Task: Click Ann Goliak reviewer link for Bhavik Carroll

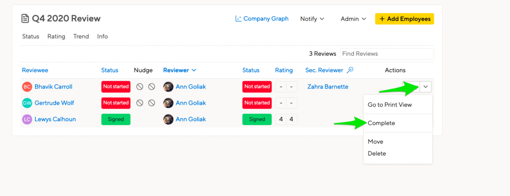Action: (191, 87)
